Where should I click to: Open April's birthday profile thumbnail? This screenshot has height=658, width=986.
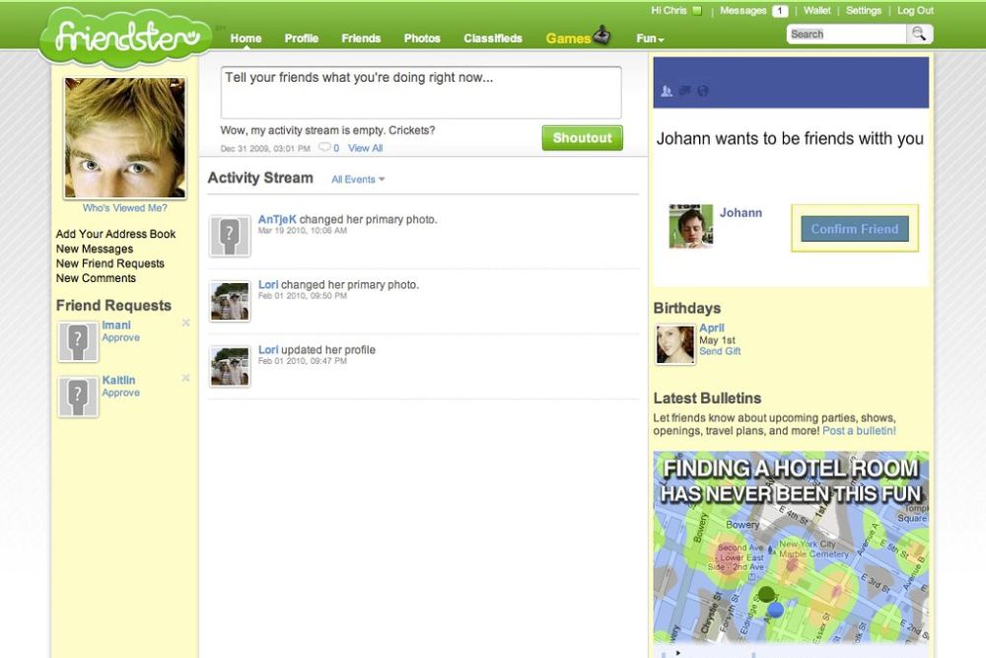(x=675, y=344)
